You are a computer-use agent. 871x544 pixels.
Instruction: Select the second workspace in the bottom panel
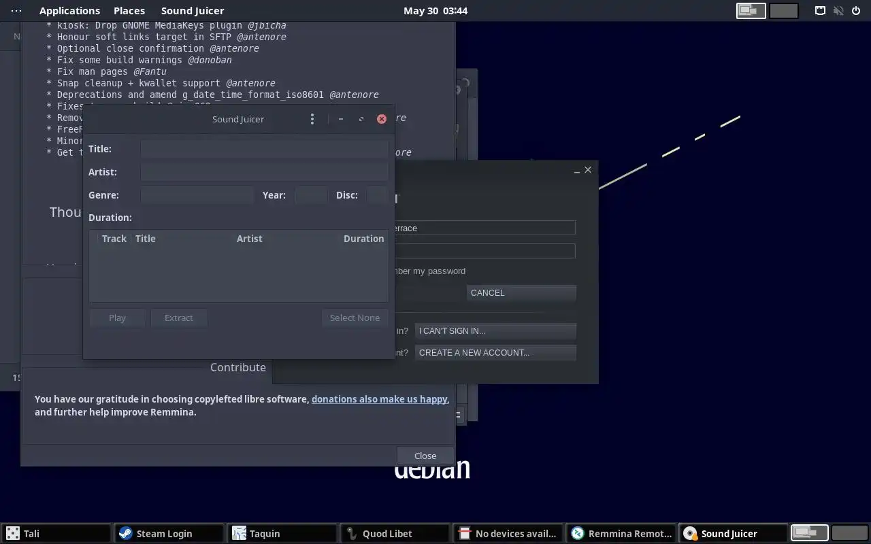coord(849,533)
